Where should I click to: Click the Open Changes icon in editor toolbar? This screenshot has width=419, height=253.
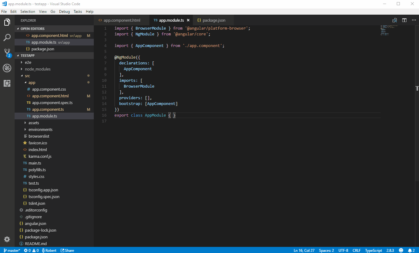click(x=395, y=20)
